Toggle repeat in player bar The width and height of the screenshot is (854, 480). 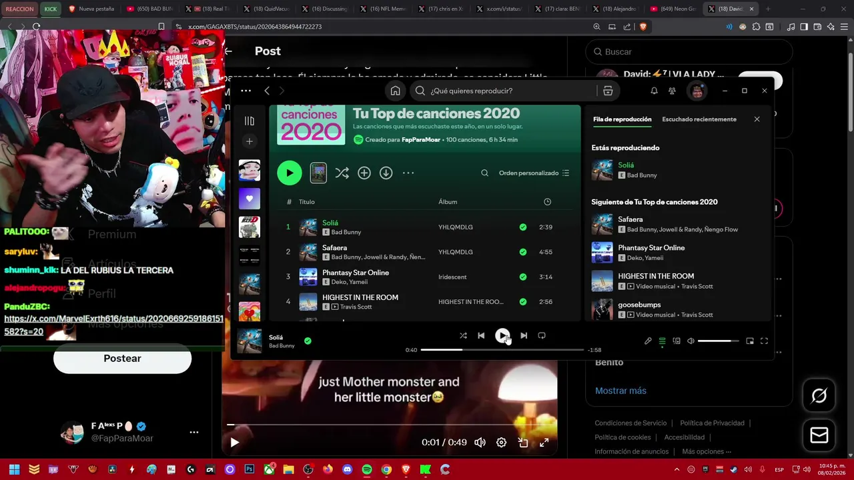point(542,335)
